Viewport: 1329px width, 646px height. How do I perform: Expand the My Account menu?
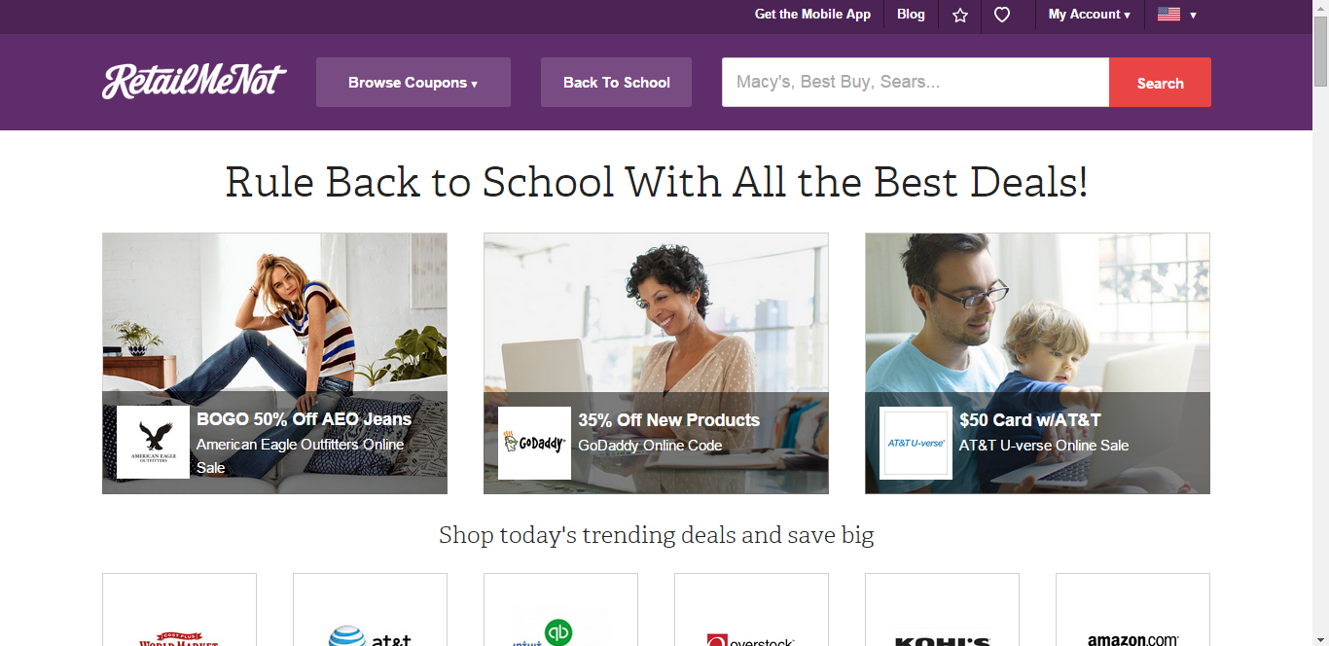[1089, 15]
